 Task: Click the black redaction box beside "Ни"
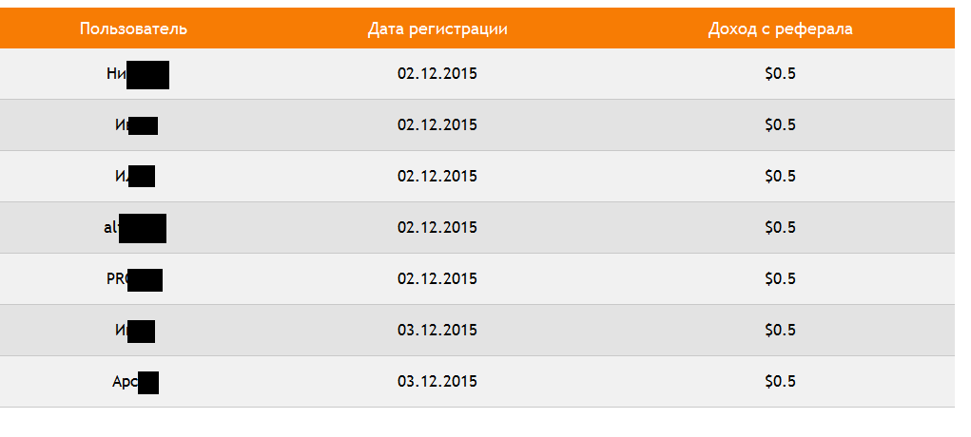pyautogui.click(x=148, y=75)
